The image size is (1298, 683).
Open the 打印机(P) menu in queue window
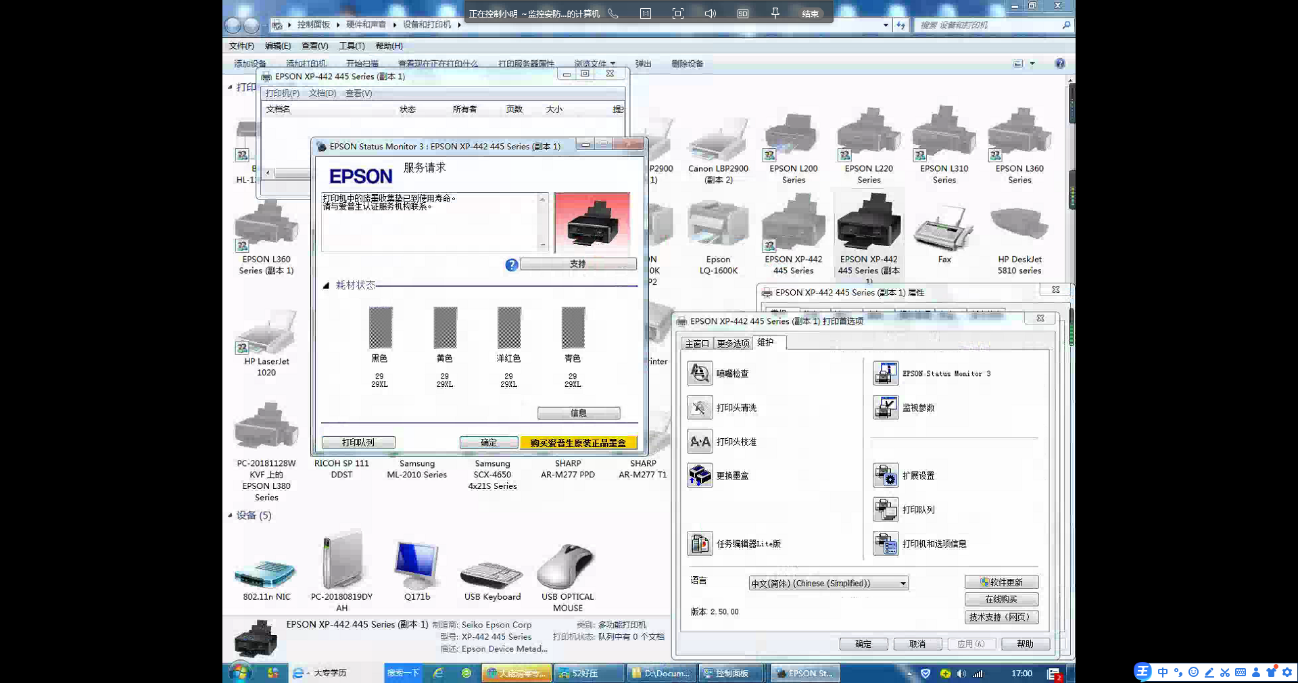click(x=282, y=93)
